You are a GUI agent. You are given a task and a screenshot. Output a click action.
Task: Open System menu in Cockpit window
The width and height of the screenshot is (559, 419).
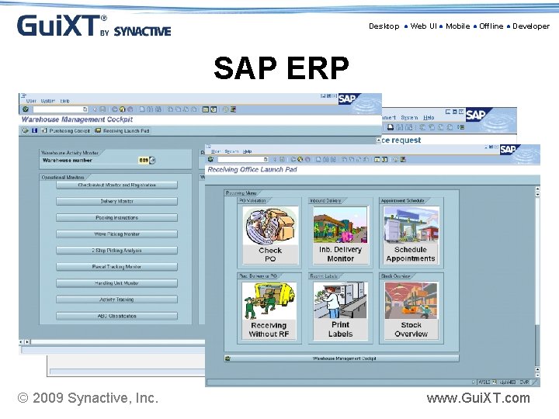48,101
